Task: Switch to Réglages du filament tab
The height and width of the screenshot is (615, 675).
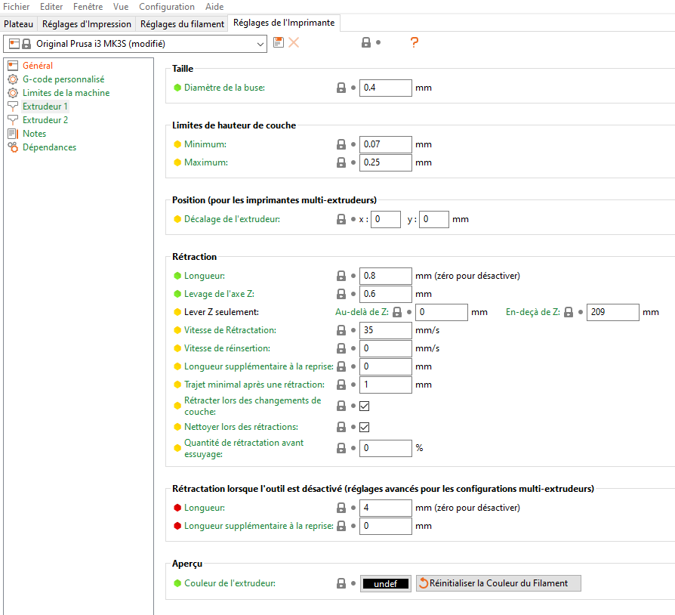Action: pyautogui.click(x=182, y=24)
